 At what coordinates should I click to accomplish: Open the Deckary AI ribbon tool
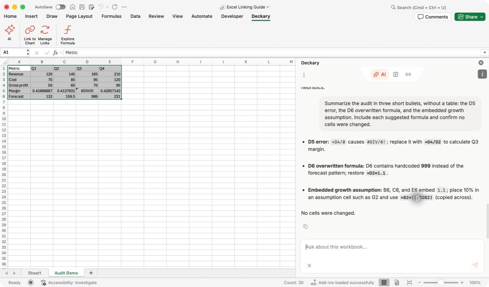(x=9, y=33)
